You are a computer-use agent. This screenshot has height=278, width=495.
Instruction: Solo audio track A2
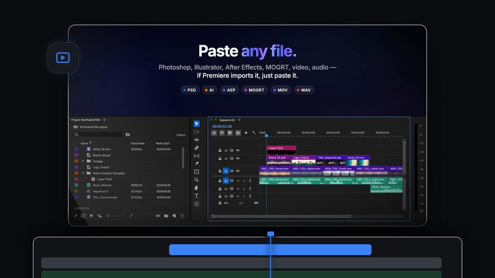[244, 189]
